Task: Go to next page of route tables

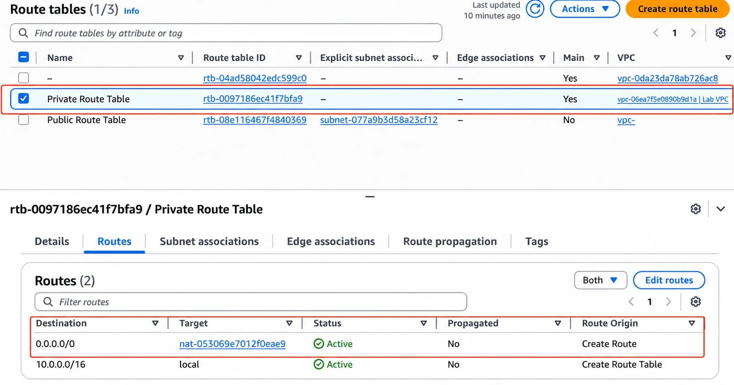Action: (693, 33)
